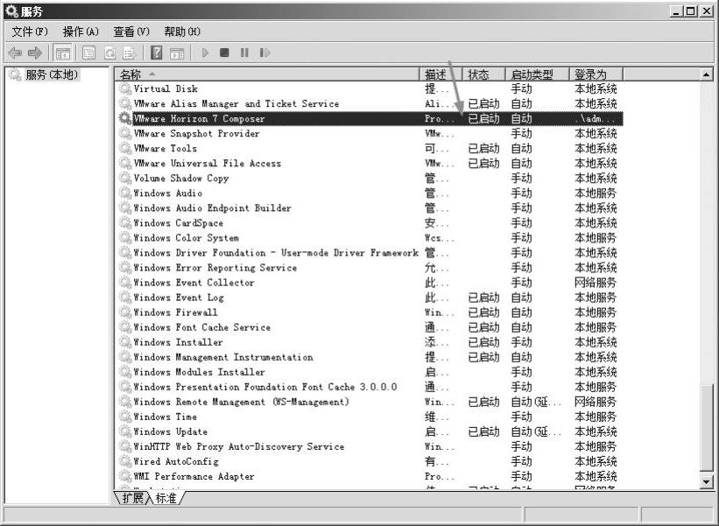
Task: Select VMware Universal File Access service
Action: (x=369, y=163)
